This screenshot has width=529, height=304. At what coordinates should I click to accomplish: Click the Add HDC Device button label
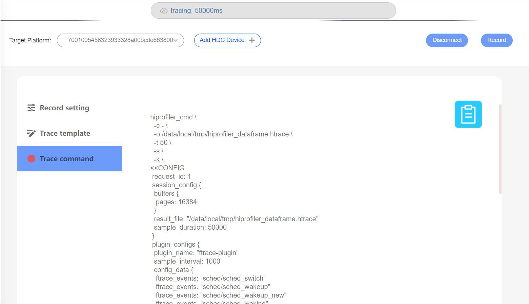click(222, 40)
